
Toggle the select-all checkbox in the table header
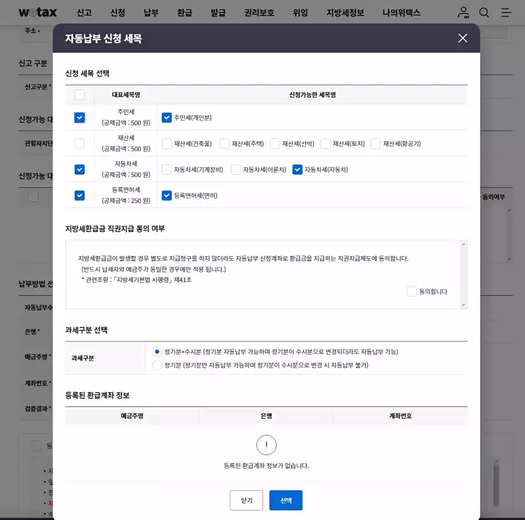(x=79, y=94)
